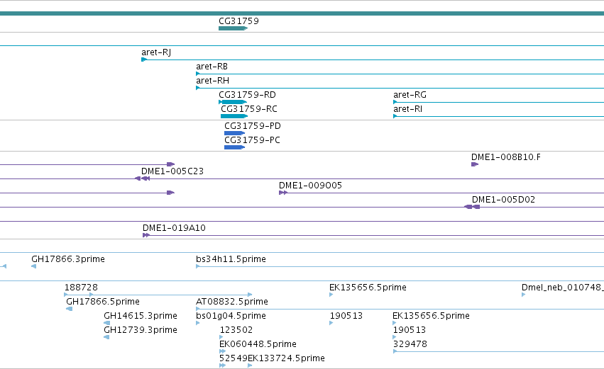
Task: Select the GH12739.3prime EST label
Action: click(x=141, y=330)
